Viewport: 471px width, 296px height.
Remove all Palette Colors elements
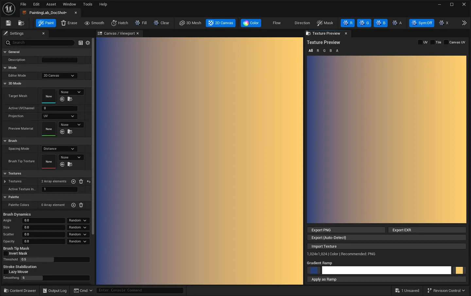pos(81,205)
